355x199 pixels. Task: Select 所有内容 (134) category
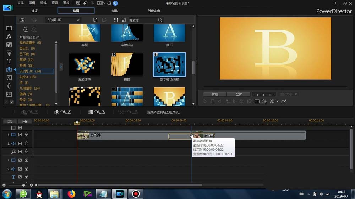[x=30, y=37]
